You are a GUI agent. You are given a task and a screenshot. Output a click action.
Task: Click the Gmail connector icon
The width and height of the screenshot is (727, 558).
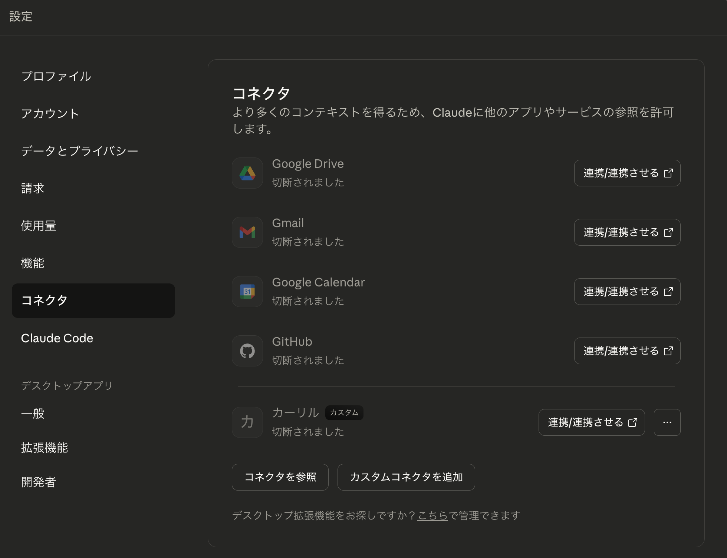point(247,232)
